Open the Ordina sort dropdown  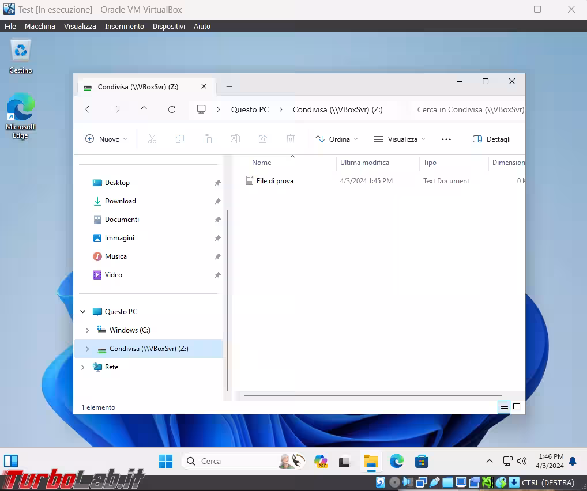coord(336,139)
